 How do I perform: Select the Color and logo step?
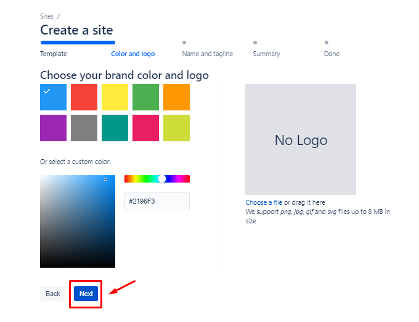pos(133,54)
